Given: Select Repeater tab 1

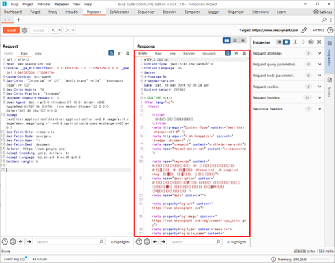Looking at the screenshot, I should pyautogui.click(x=7, y=20).
